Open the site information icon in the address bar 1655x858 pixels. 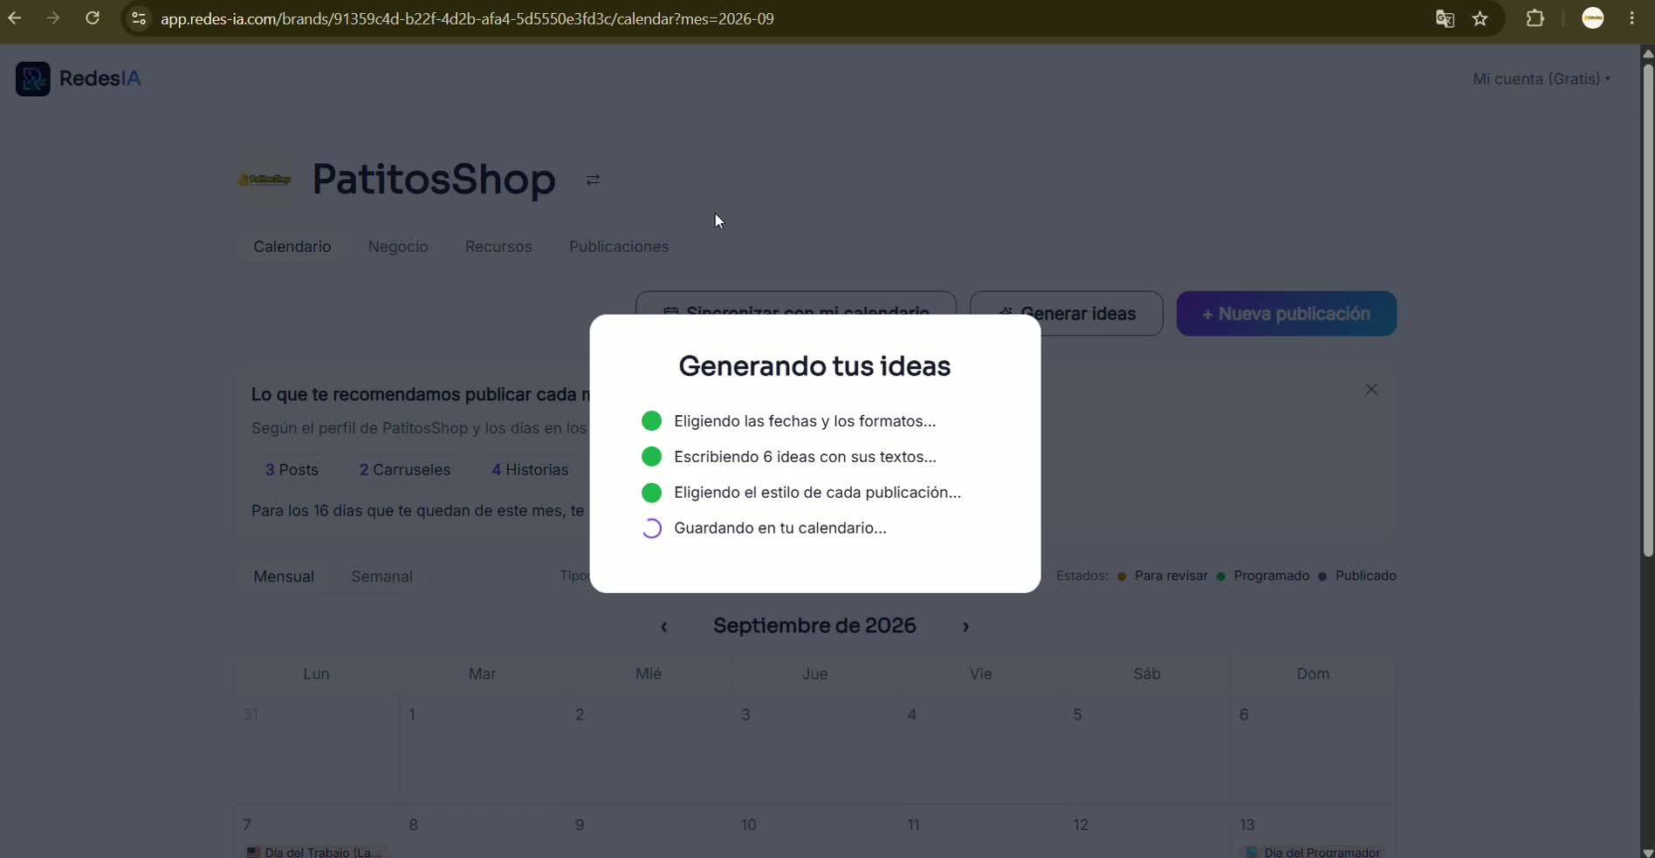(139, 18)
